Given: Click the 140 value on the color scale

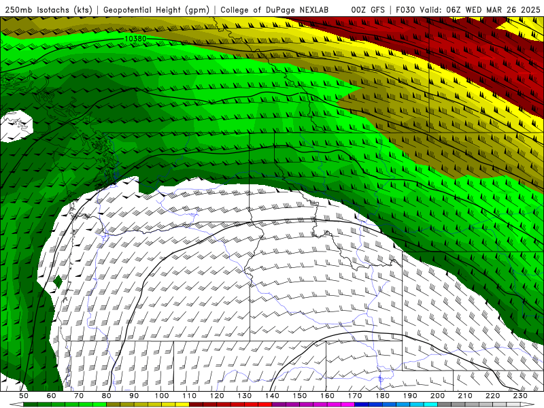Looking at the screenshot, I should [x=272, y=396].
